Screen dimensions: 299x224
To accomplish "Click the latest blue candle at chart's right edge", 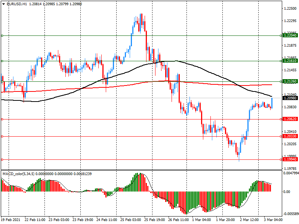I will [272, 103].
